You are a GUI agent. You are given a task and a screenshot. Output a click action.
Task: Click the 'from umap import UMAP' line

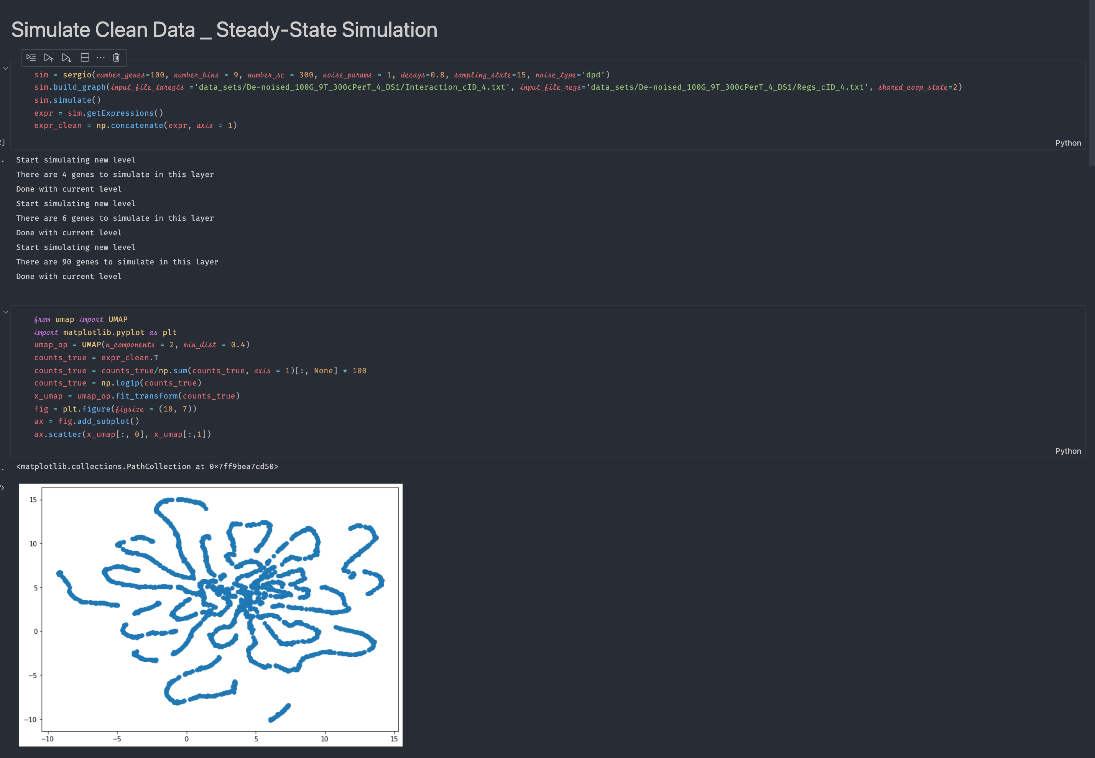coord(81,320)
